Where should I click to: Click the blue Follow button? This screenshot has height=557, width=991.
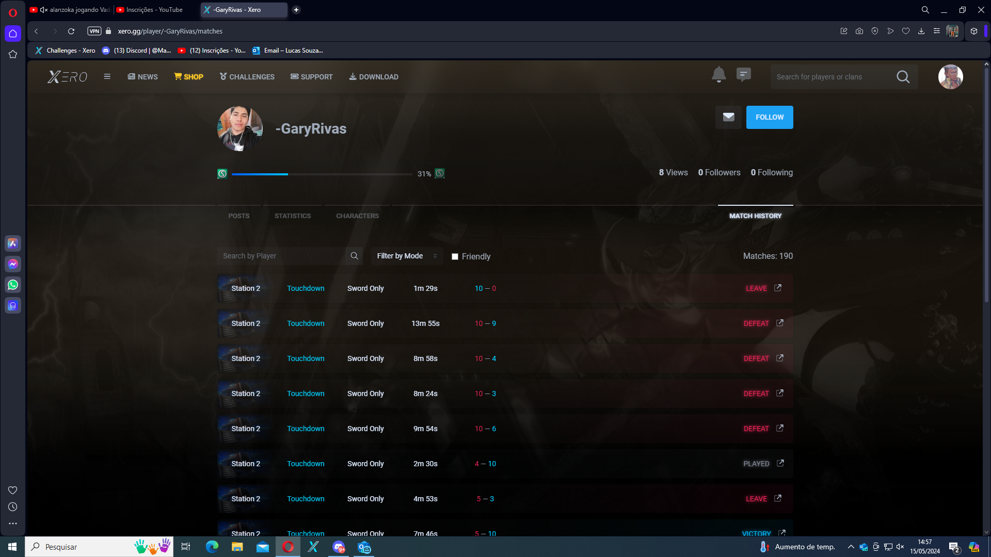click(769, 117)
